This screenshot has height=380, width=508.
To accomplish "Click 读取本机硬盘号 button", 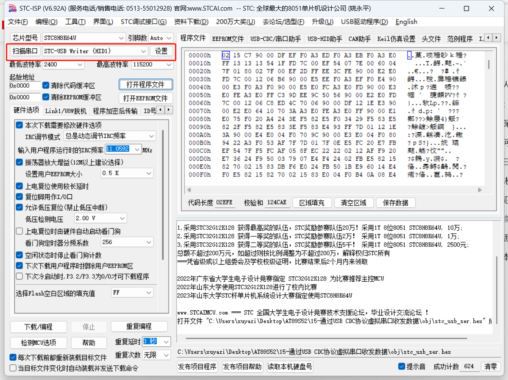I will point(290,367).
